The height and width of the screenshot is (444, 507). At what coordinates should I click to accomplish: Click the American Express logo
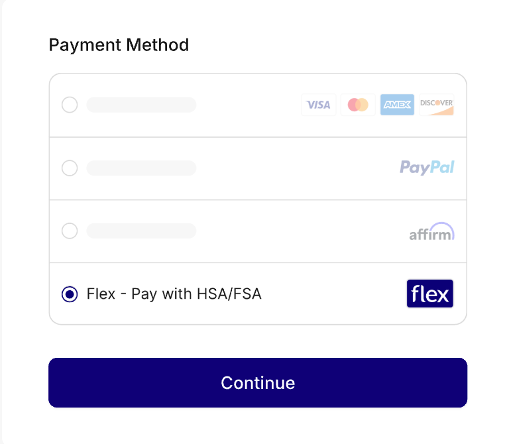[397, 105]
